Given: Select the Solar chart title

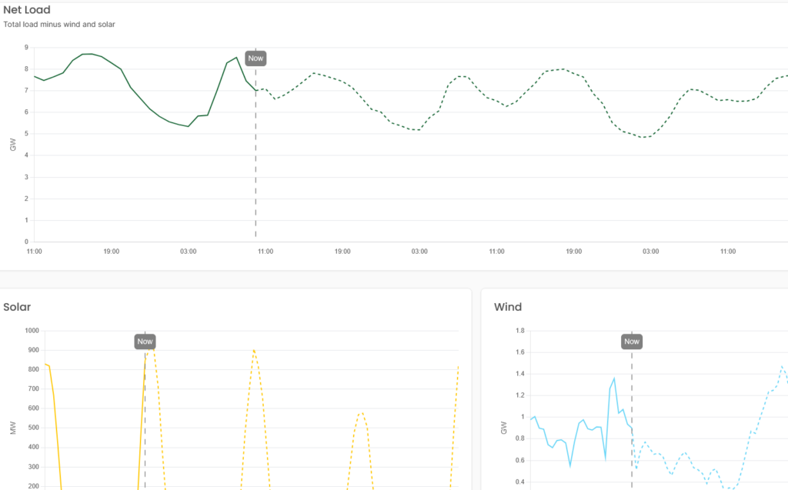Looking at the screenshot, I should [x=17, y=307].
